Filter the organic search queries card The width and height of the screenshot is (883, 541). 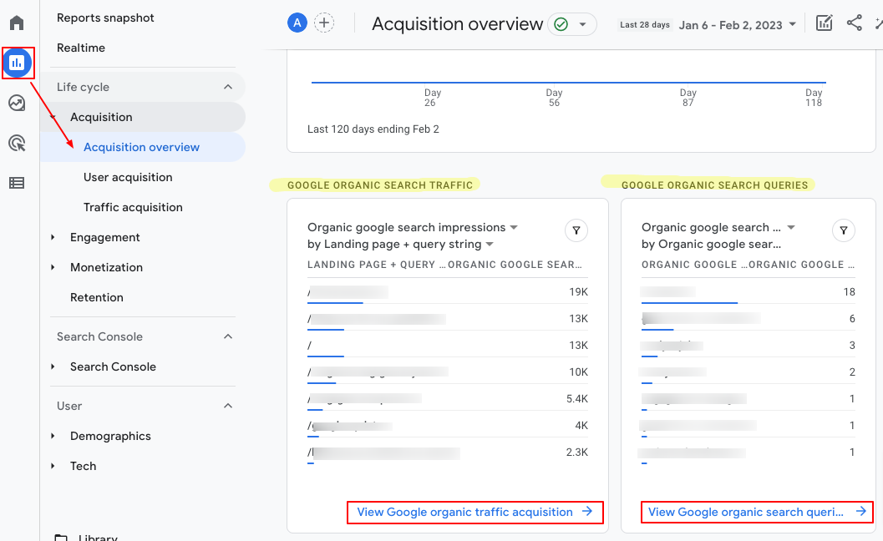pos(843,230)
